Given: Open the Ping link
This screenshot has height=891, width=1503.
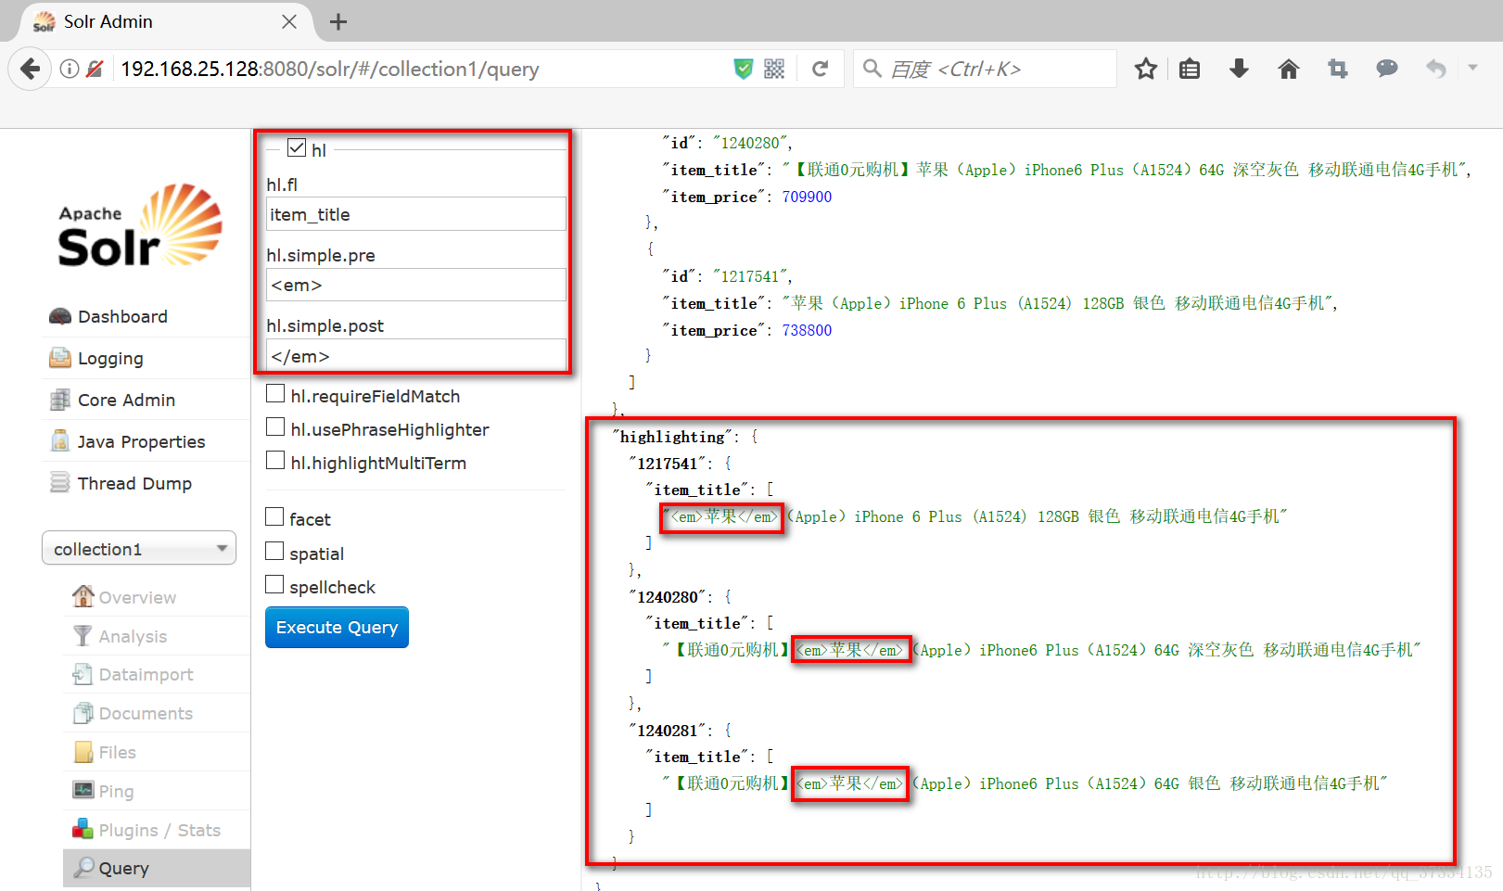Looking at the screenshot, I should pyautogui.click(x=116, y=791).
